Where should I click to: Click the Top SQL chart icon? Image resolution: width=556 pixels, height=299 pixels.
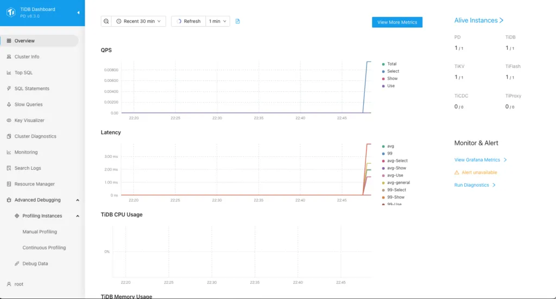(x=9, y=73)
